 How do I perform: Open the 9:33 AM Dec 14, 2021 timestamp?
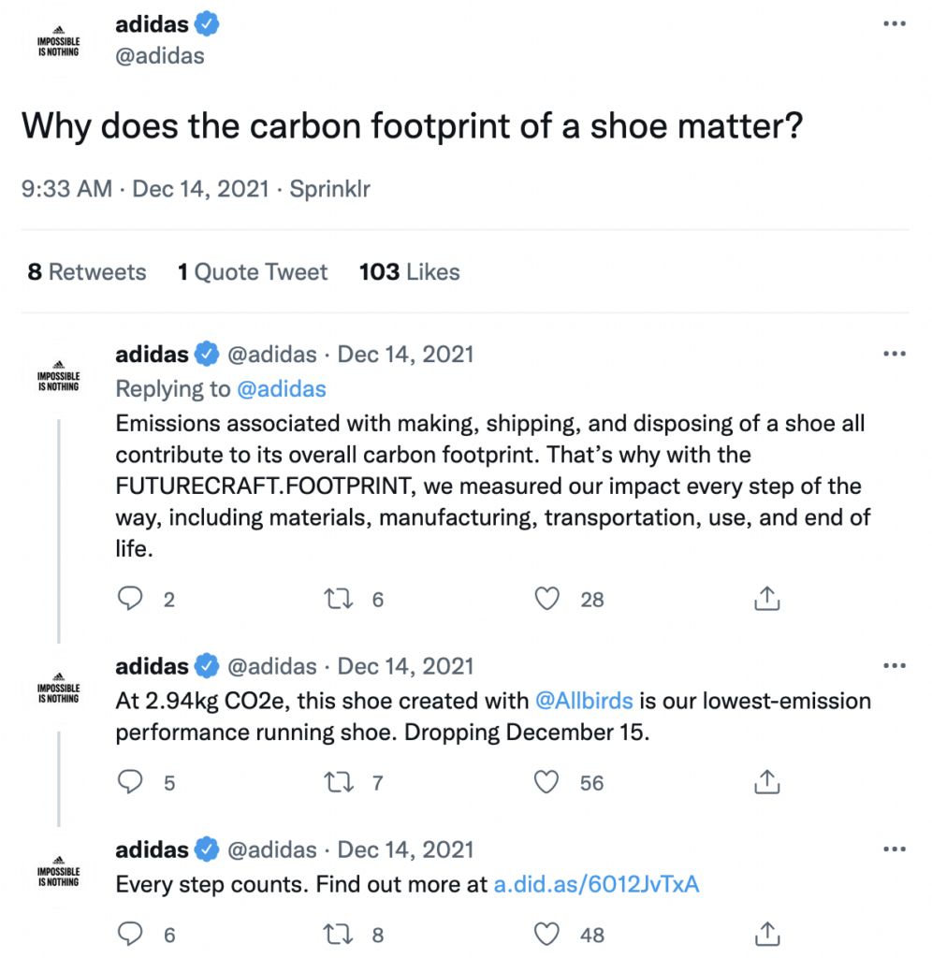(147, 188)
